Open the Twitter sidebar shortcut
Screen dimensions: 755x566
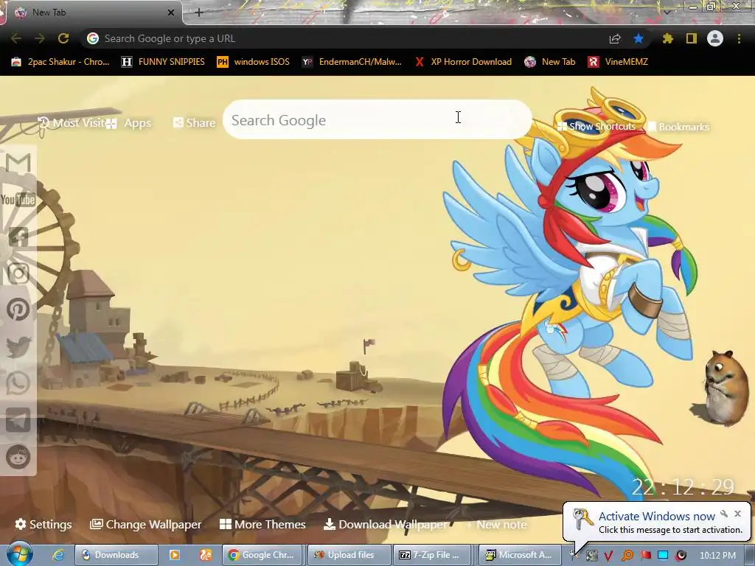click(18, 347)
